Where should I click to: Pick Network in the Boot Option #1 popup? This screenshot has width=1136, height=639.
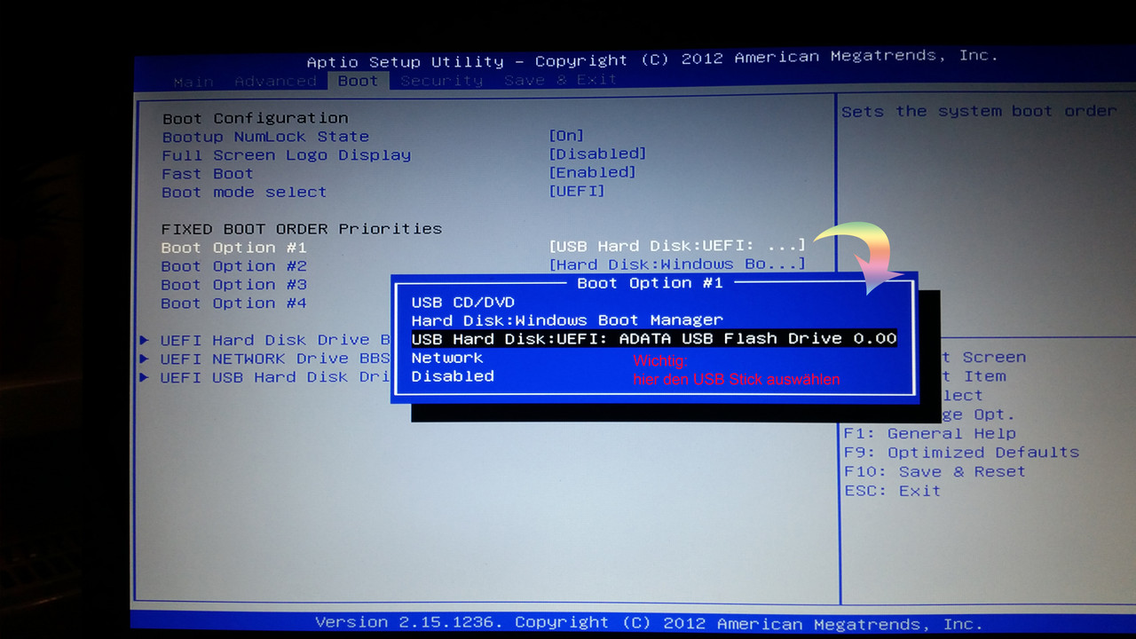click(447, 358)
